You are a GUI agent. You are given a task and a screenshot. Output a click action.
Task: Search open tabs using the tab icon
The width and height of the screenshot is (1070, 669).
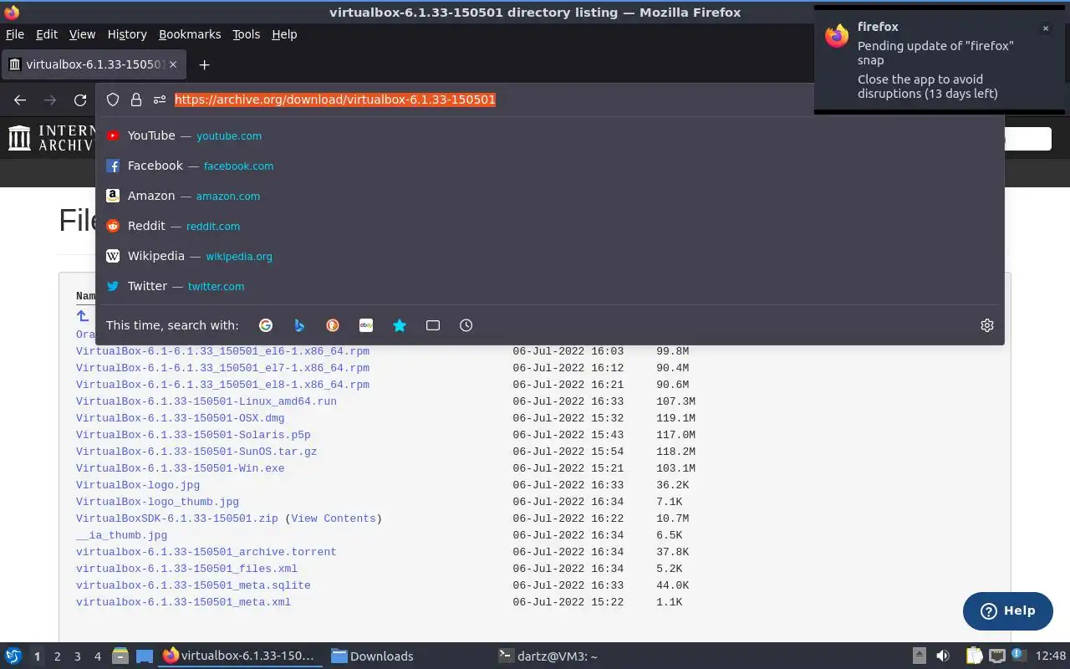[433, 325]
